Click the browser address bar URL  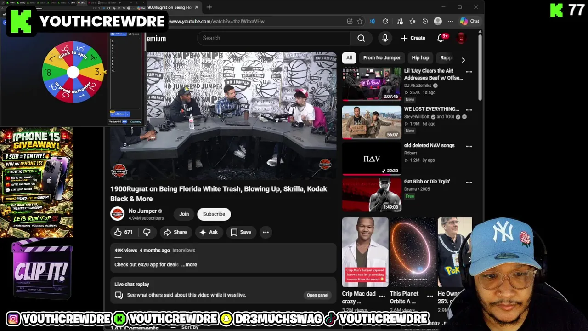[x=216, y=21]
